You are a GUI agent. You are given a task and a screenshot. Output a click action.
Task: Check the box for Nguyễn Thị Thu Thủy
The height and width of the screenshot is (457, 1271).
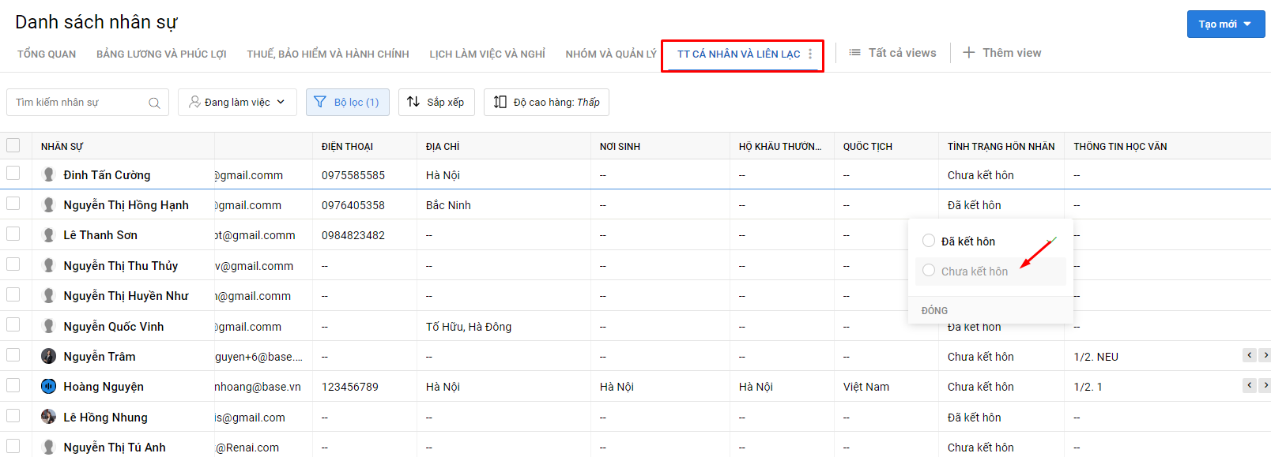[13, 264]
